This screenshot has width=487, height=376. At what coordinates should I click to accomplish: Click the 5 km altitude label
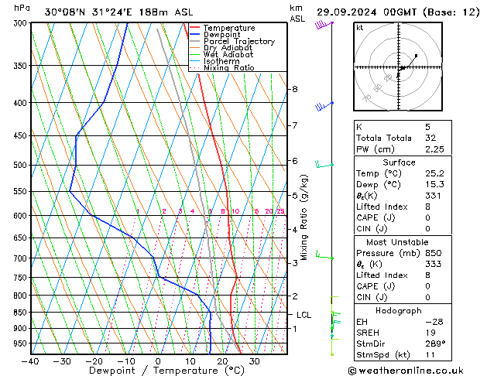point(295,196)
